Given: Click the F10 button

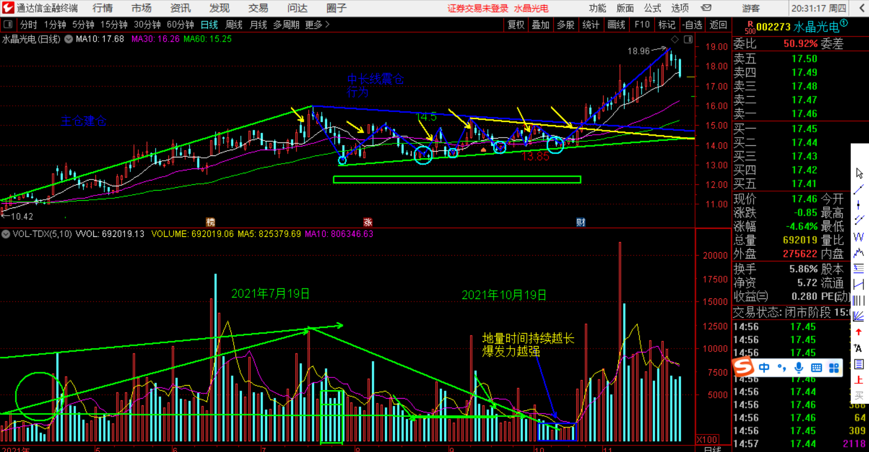Looking at the screenshot, I should tap(642, 25).
